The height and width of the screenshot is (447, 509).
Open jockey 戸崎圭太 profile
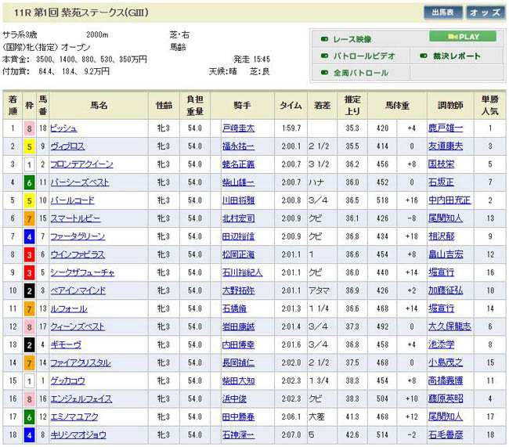click(238, 128)
